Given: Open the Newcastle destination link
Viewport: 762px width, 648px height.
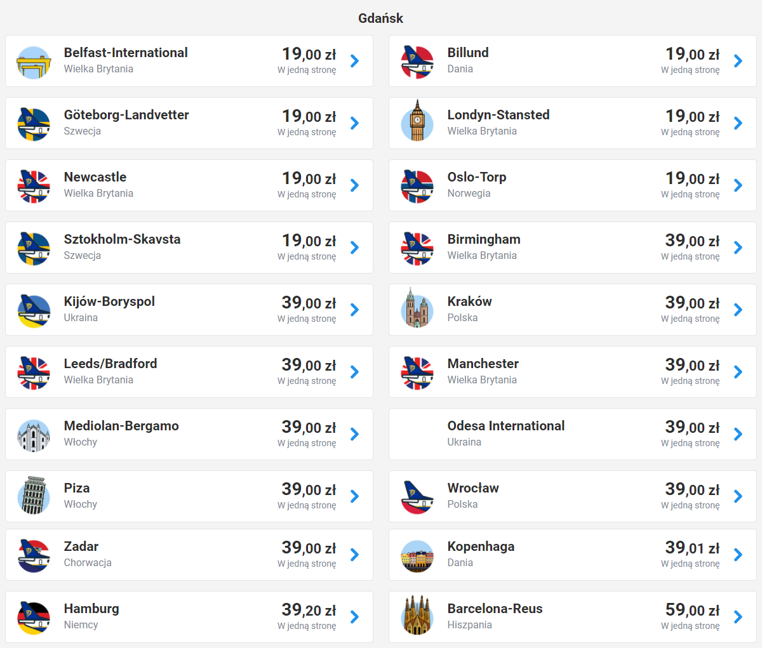Looking at the screenshot, I should point(95,177).
